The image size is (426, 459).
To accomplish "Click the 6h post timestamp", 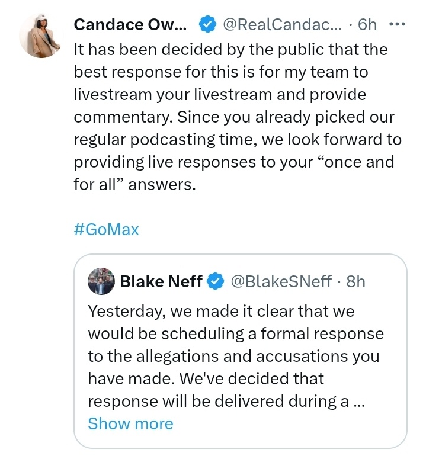I will click(x=367, y=25).
